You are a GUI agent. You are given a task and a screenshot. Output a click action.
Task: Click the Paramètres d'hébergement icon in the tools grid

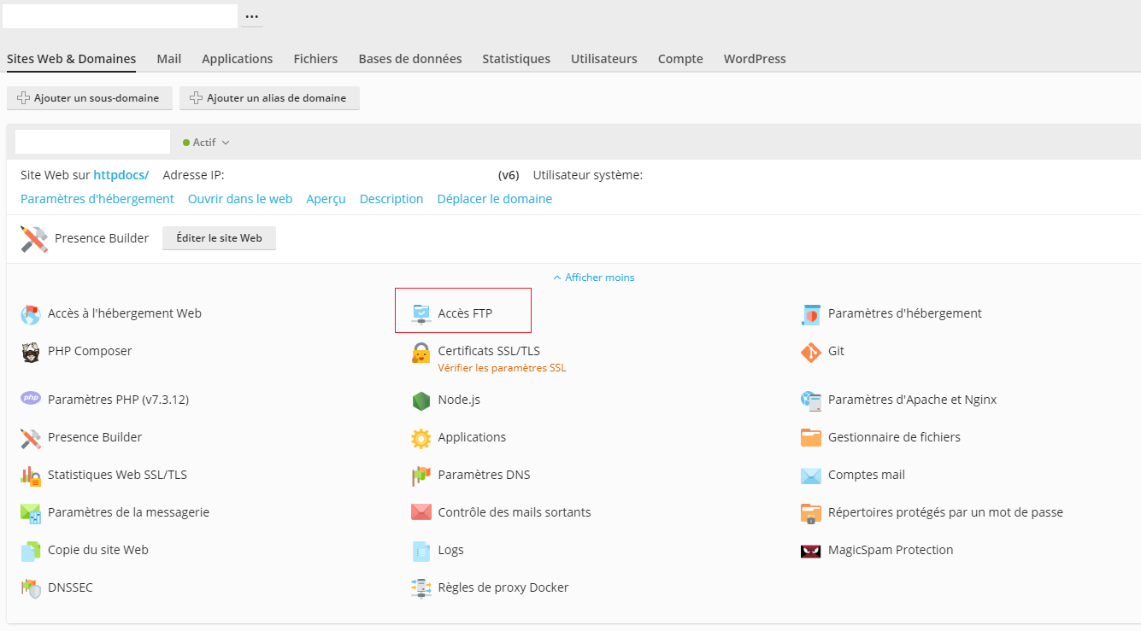811,314
